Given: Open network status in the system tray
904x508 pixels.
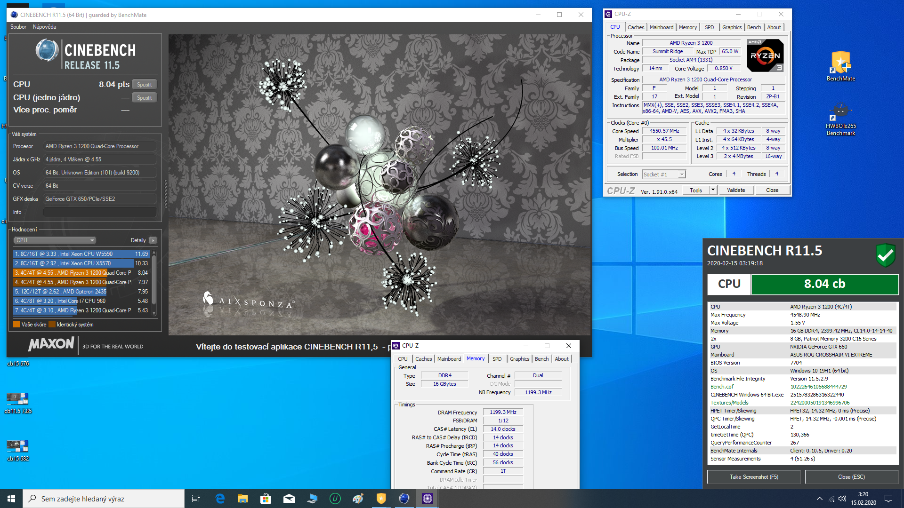Looking at the screenshot, I should (x=831, y=499).
